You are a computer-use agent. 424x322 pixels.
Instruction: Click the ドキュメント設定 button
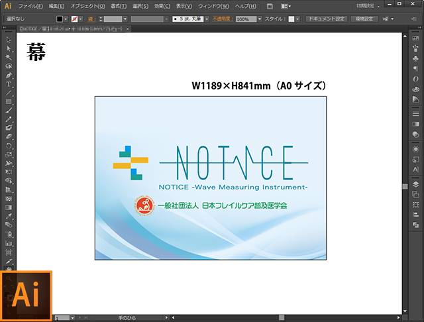pyautogui.click(x=327, y=19)
